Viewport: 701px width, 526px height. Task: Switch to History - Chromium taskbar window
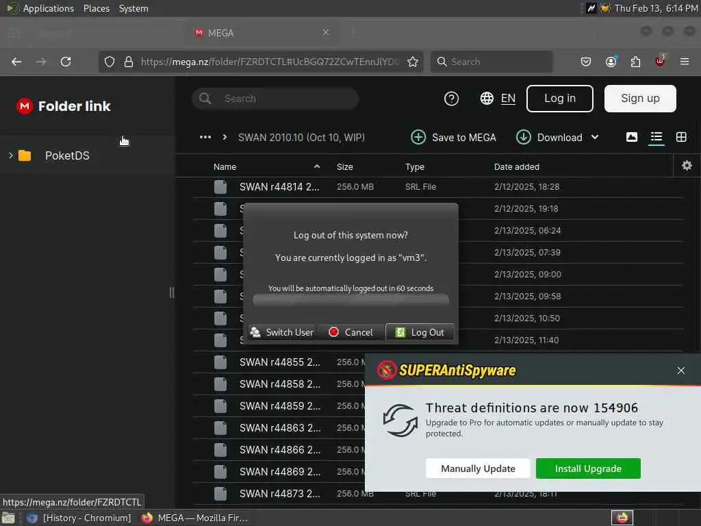[x=79, y=518]
